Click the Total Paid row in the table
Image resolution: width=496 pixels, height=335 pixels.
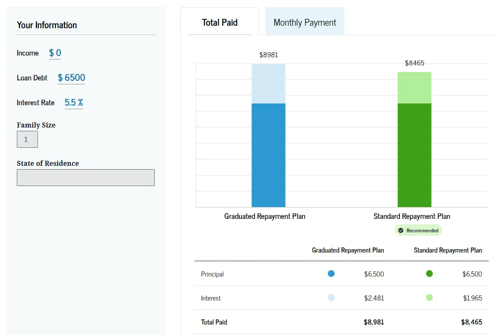click(214, 322)
